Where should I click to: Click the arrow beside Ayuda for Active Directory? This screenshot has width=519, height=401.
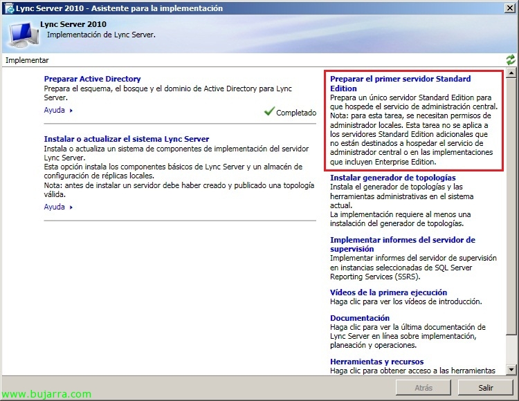[x=71, y=111]
